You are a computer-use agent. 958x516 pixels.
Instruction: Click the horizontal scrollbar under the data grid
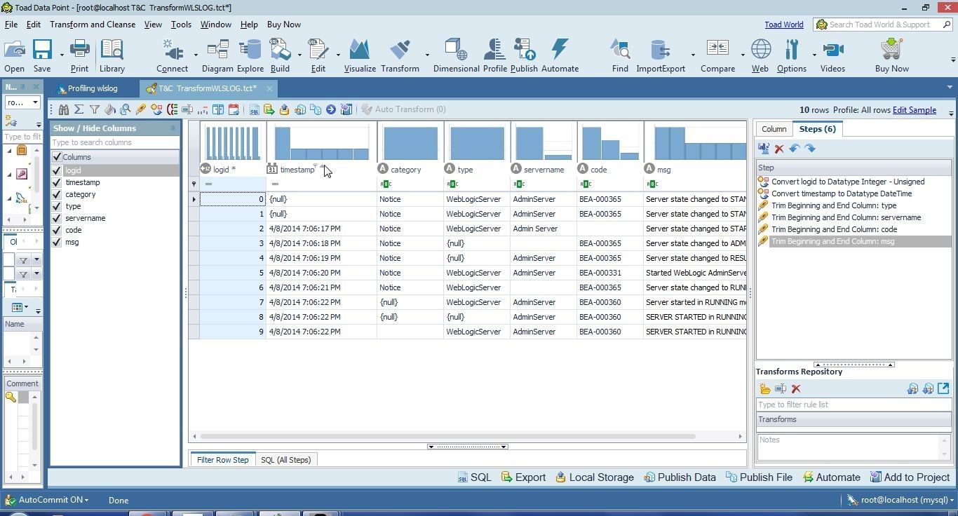click(x=447, y=437)
